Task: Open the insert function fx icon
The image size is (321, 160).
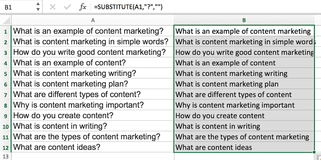Action: pyautogui.click(x=83, y=7)
